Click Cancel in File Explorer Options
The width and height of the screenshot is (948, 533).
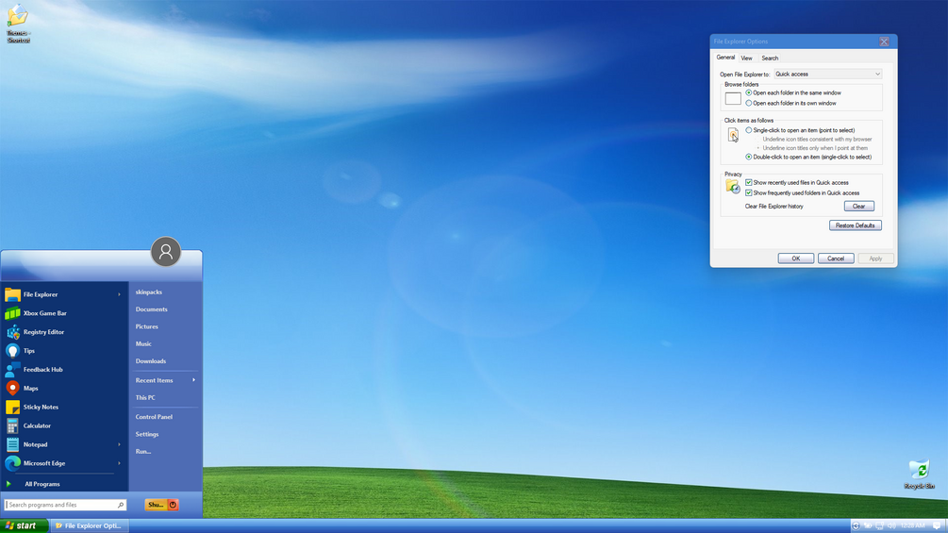click(836, 258)
